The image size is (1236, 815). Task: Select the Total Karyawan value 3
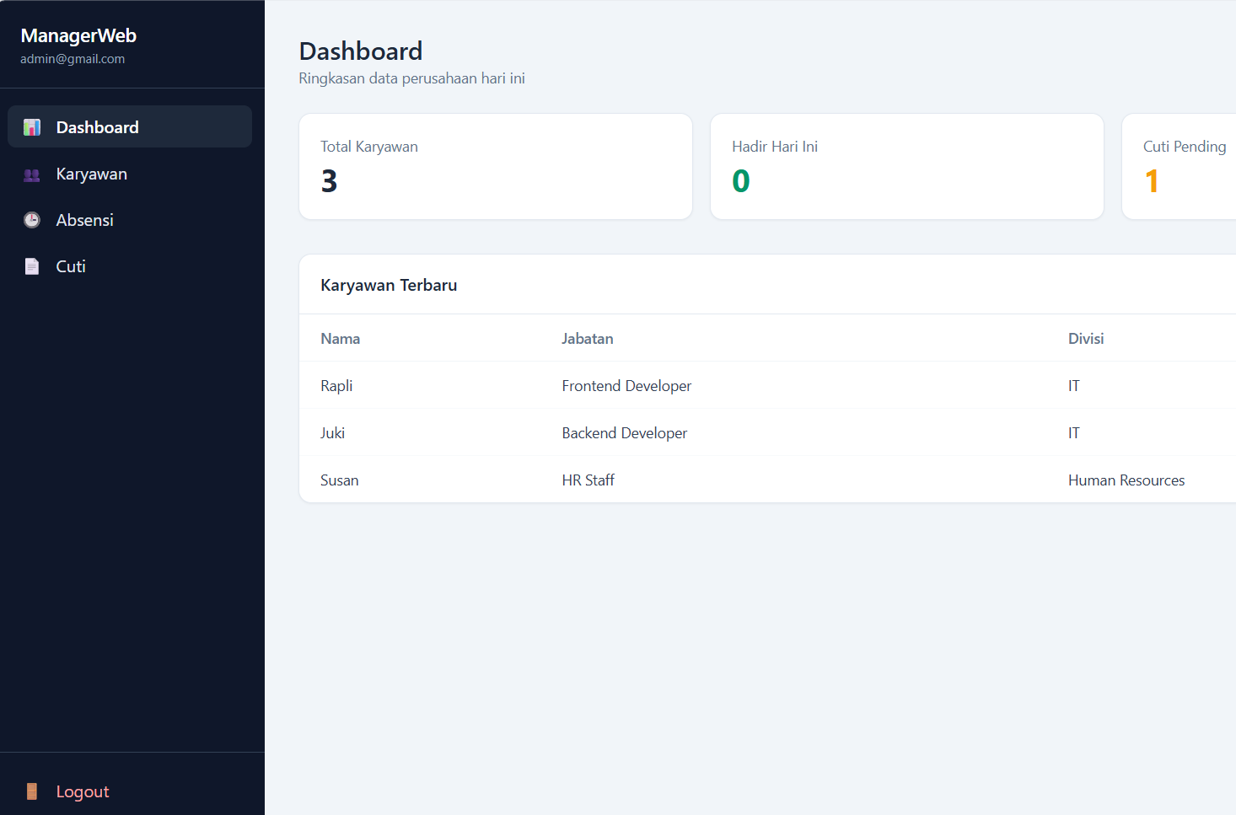click(329, 181)
